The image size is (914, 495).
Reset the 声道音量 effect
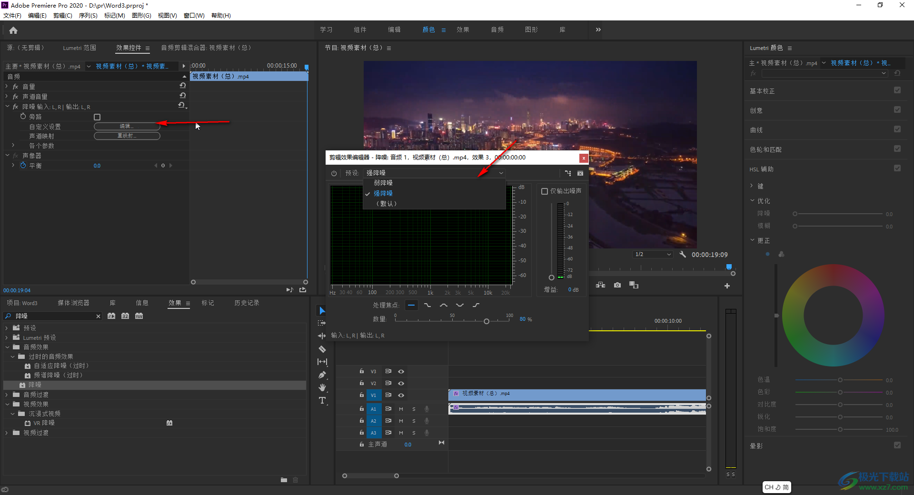tap(182, 96)
